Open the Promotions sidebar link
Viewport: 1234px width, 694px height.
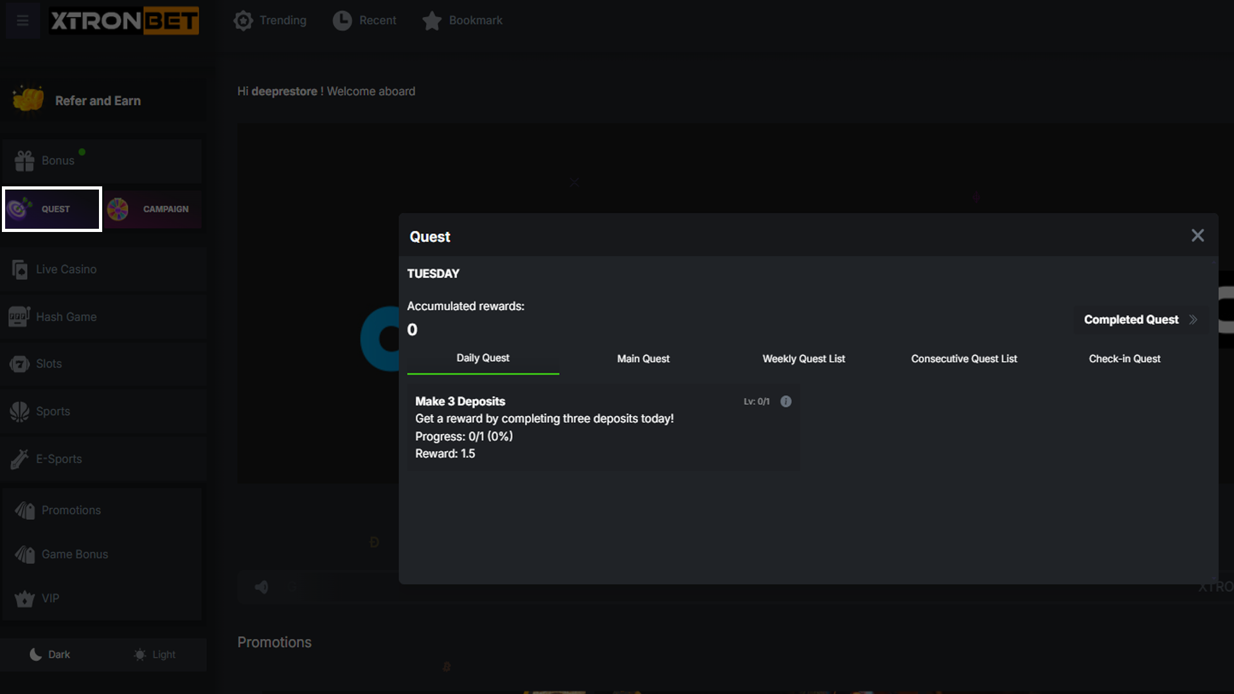coord(71,511)
